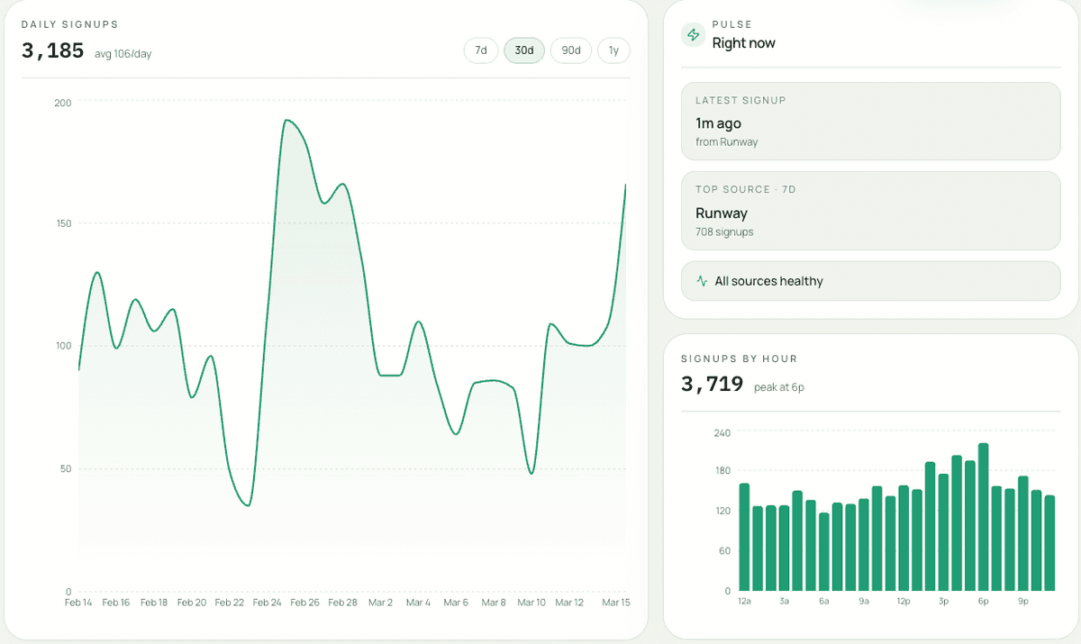Select the line chart dip at Mar 10
1081x644 pixels.
pos(531,473)
